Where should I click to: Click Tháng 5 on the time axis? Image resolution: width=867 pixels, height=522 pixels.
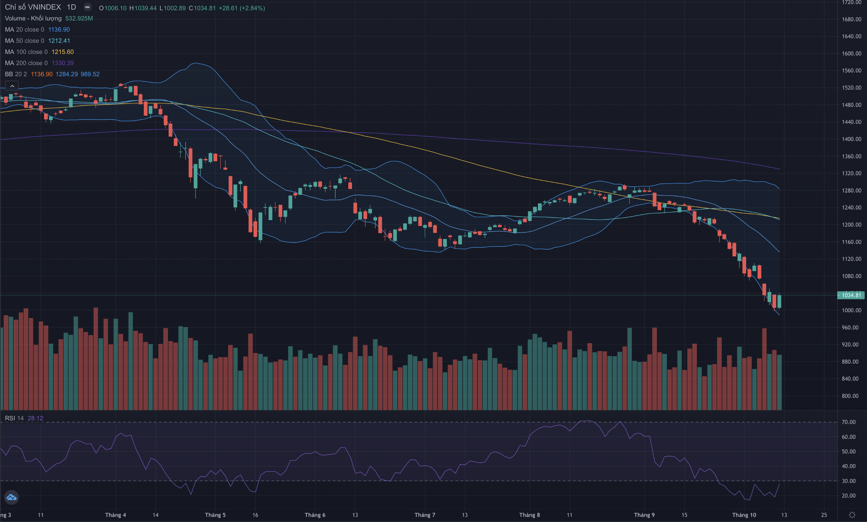tap(215, 515)
